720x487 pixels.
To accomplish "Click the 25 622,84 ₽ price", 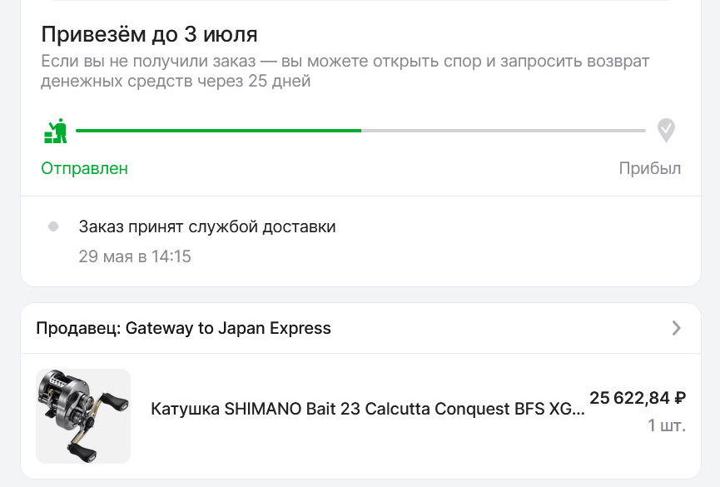I will tap(638, 398).
